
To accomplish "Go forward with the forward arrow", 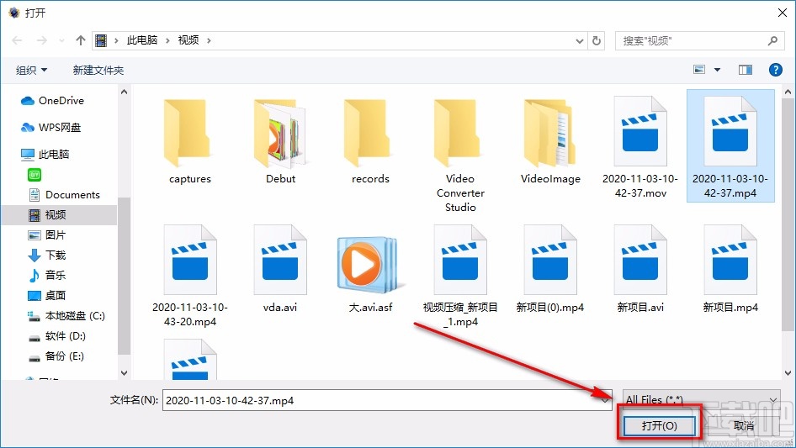I will click(x=41, y=40).
